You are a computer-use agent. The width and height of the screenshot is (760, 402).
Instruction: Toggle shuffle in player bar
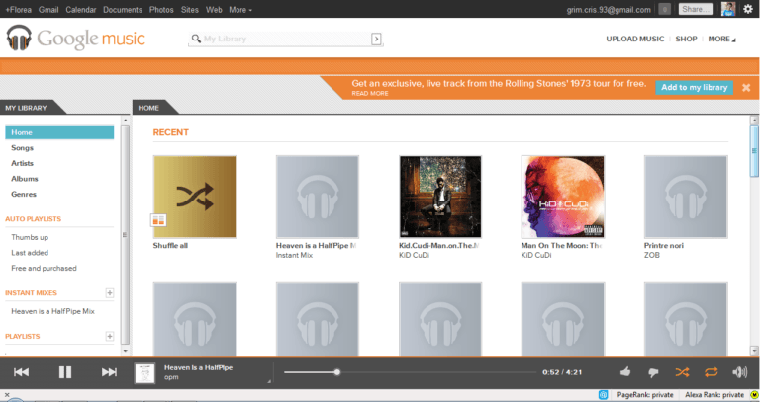pyautogui.click(x=682, y=372)
